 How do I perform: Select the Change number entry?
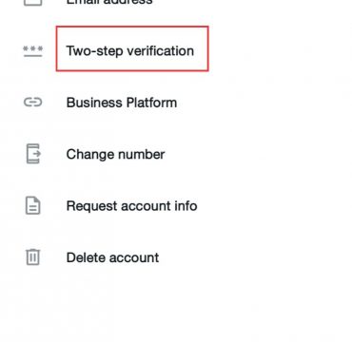[115, 154]
